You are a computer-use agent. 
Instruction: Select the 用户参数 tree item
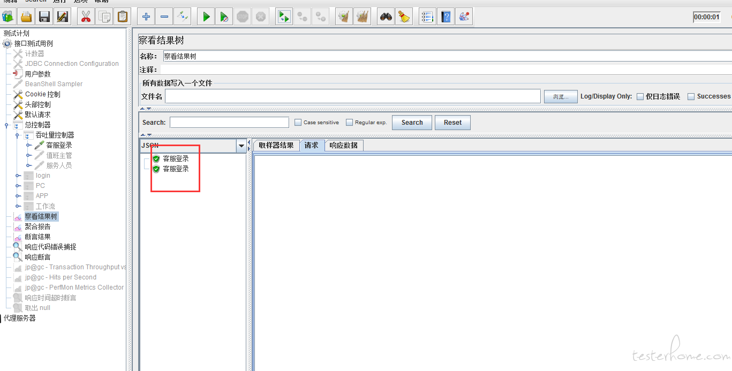pos(37,74)
